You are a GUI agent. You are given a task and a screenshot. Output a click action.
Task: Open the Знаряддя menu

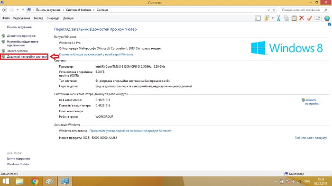click(x=53, y=18)
